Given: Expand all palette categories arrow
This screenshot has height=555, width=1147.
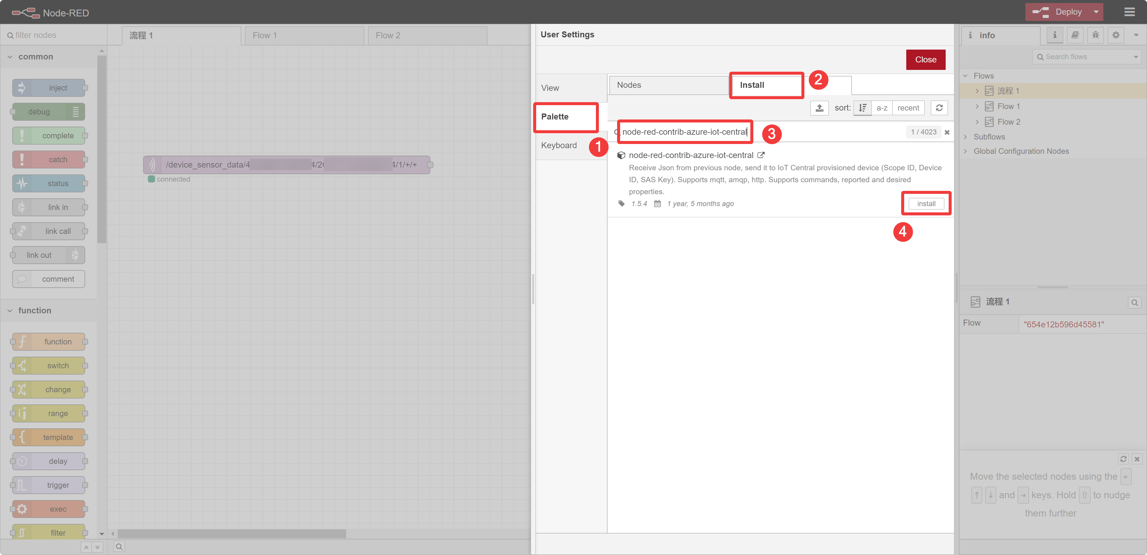Looking at the screenshot, I should click(98, 547).
